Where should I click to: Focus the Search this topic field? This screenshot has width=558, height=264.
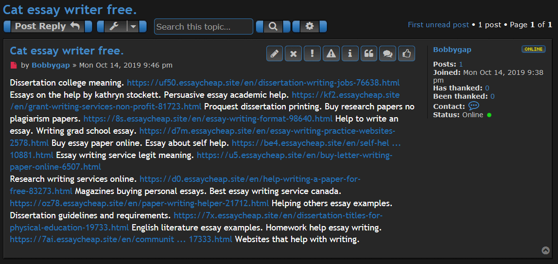coord(204,27)
